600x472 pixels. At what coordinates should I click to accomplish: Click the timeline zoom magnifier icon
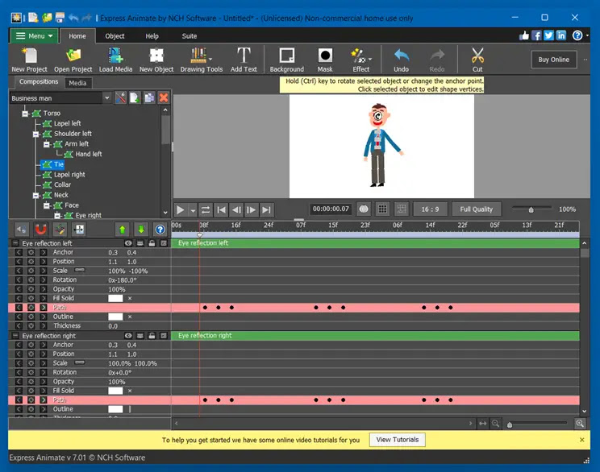pos(580,424)
